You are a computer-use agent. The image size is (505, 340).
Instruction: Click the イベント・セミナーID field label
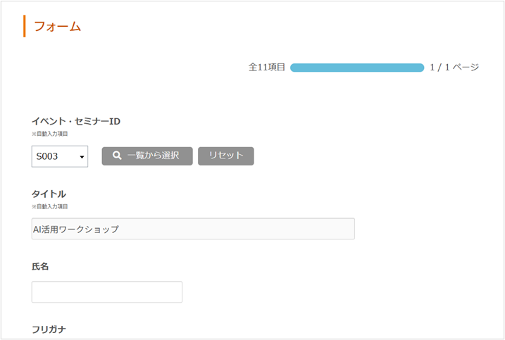tap(76, 121)
